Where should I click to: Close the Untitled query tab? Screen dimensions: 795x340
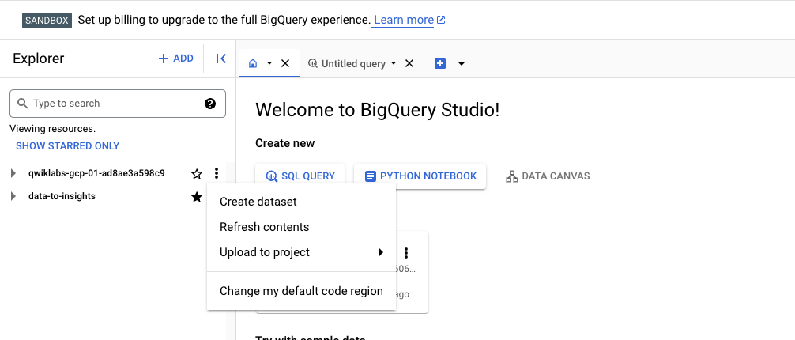[409, 63]
